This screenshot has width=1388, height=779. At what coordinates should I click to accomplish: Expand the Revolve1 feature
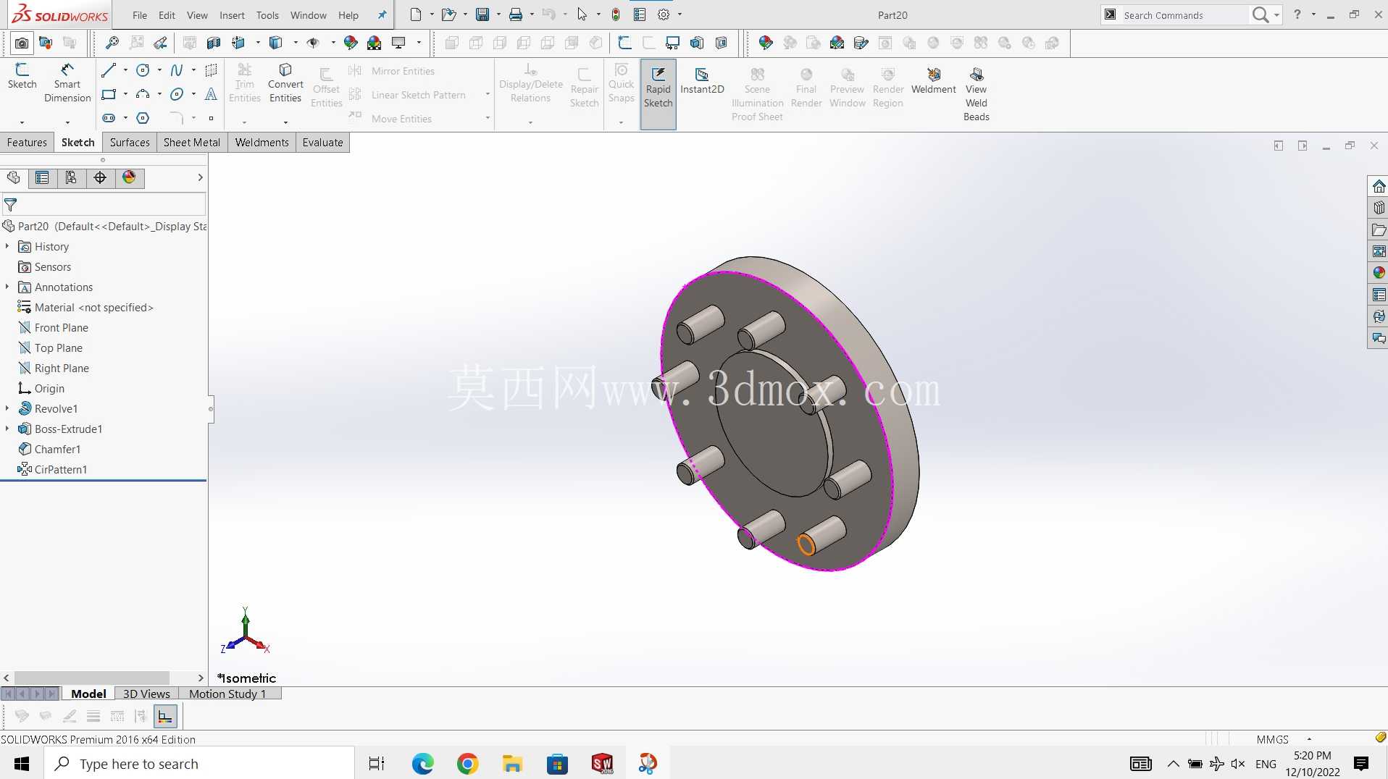coord(7,409)
